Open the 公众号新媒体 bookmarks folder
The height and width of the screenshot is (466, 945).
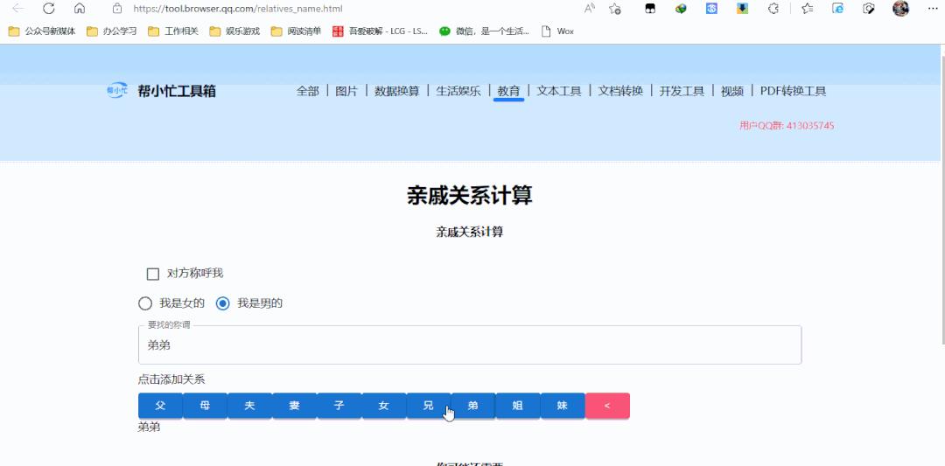point(42,31)
